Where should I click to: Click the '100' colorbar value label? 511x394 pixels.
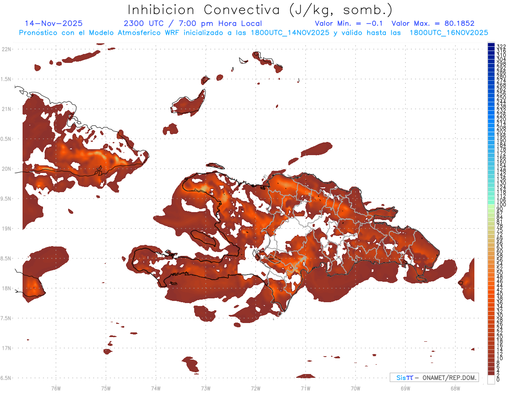pos(501,205)
